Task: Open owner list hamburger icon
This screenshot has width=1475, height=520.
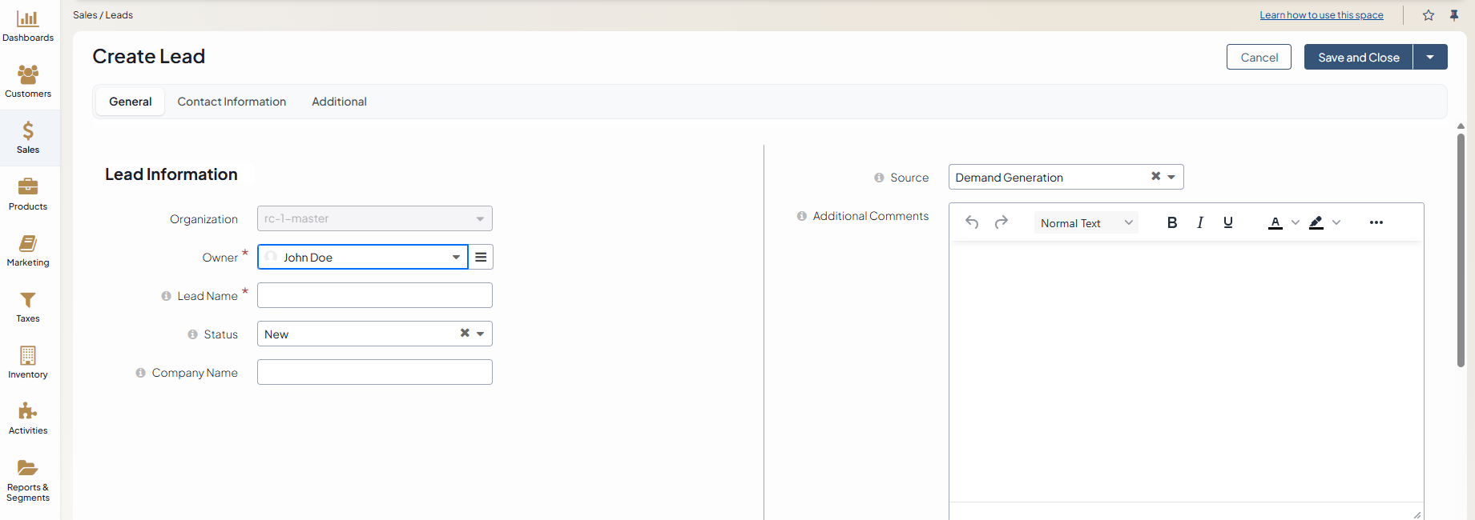Action: (x=481, y=257)
